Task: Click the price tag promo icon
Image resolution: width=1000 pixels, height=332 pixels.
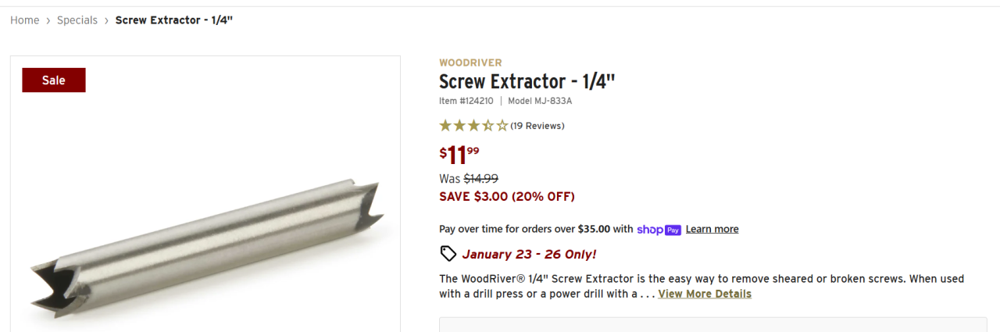Action: [x=448, y=253]
